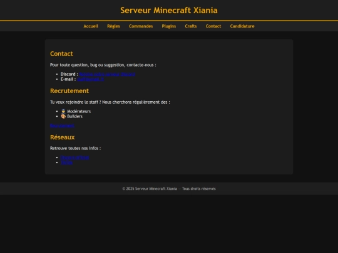Image resolution: width=338 pixels, height=253 pixels.
Task: Click the Recrutement section heading
Action: (69, 91)
